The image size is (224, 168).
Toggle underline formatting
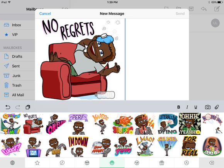[196, 107]
